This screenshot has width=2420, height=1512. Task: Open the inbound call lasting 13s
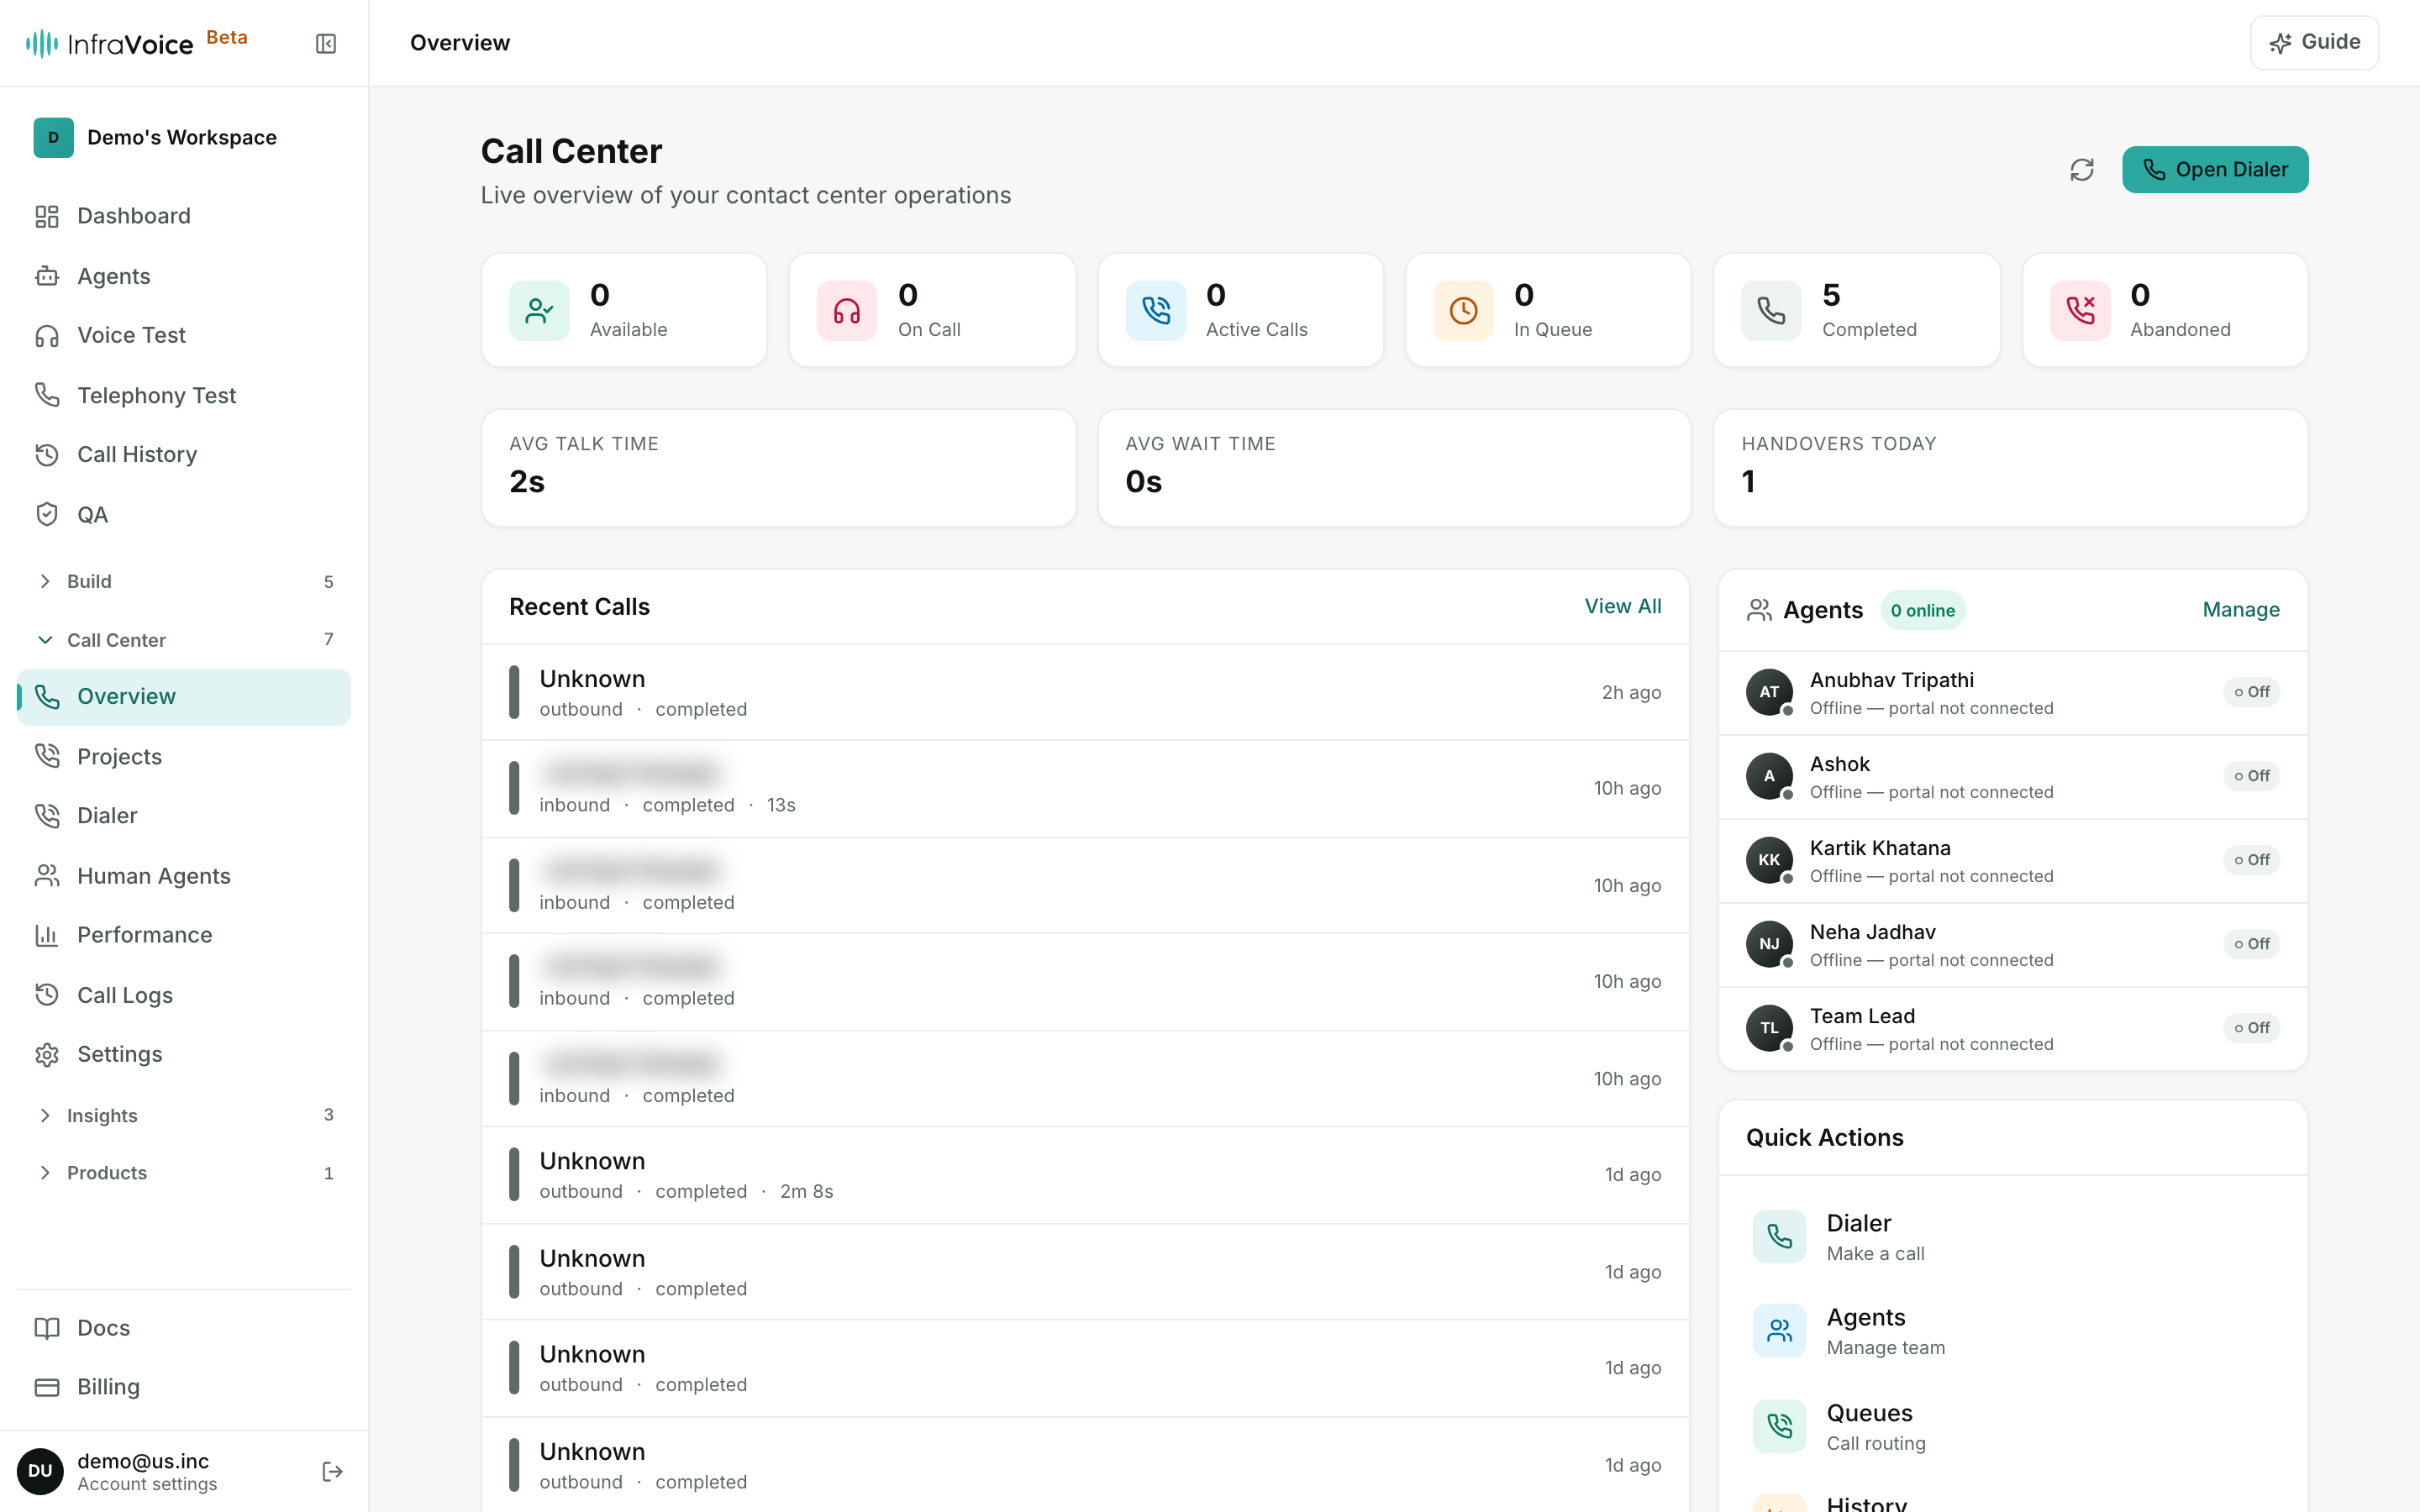click(x=1085, y=789)
